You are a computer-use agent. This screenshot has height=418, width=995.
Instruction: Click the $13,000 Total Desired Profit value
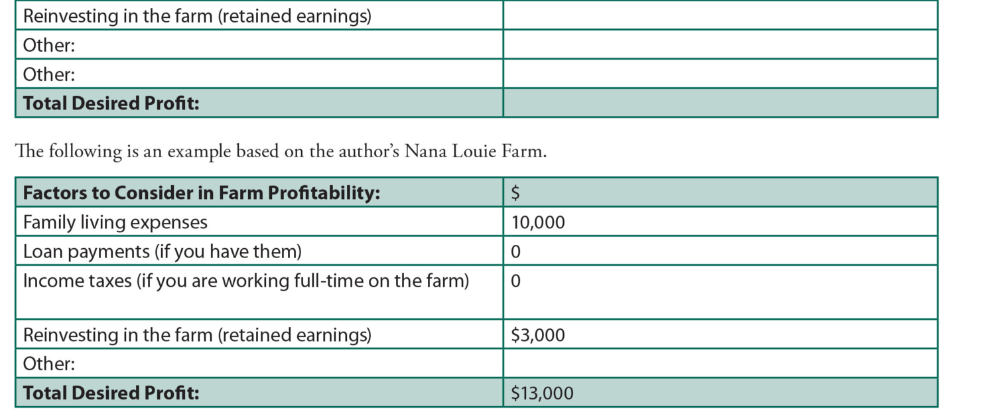[x=542, y=393]
